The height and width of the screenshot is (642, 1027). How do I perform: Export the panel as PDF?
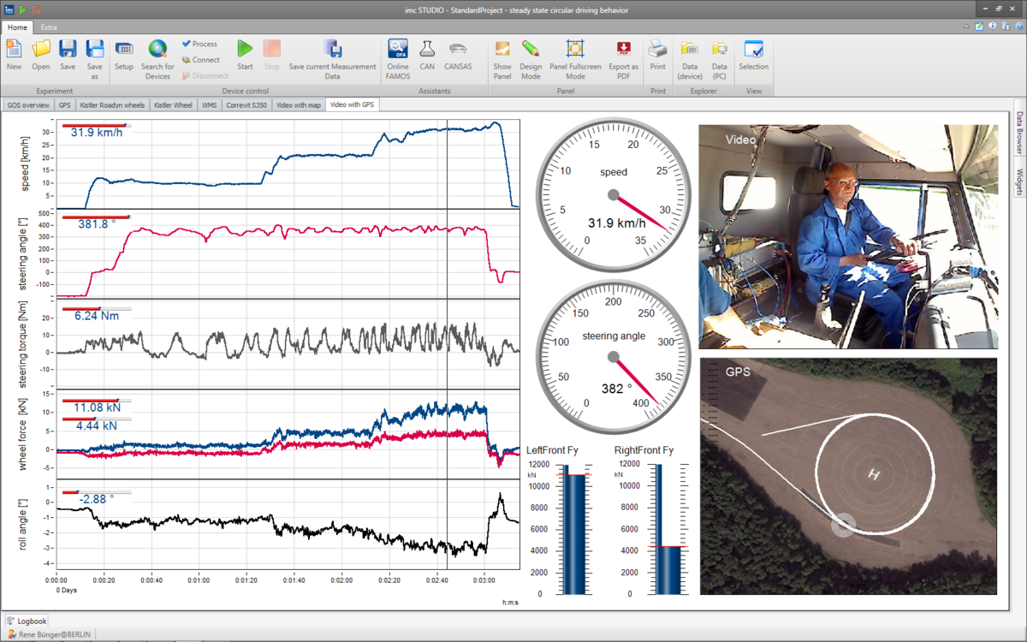(x=623, y=56)
